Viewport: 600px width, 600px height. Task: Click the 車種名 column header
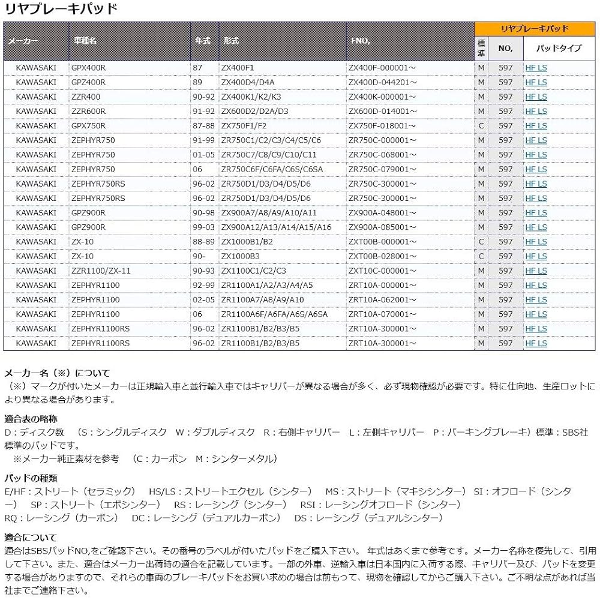130,41
